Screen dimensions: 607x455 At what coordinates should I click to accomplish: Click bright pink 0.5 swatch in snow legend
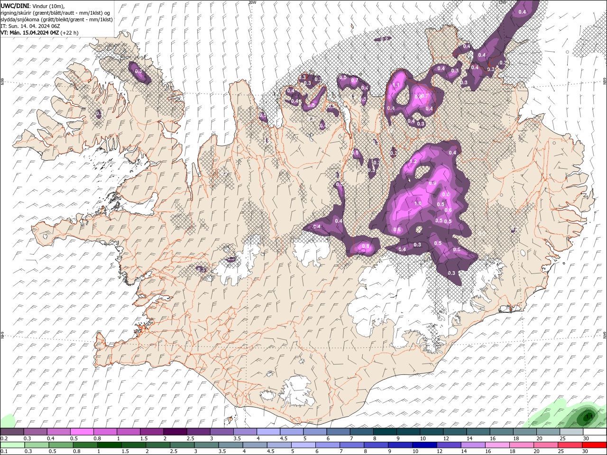(x=82, y=431)
